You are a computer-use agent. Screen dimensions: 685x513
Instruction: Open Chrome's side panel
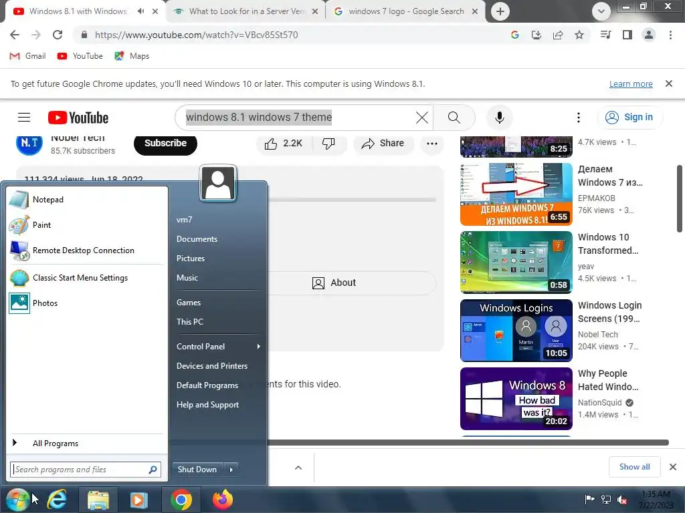627,35
